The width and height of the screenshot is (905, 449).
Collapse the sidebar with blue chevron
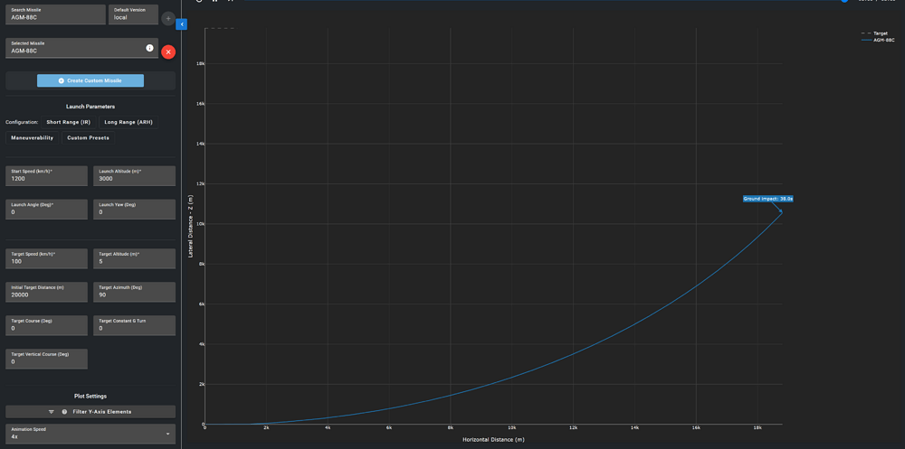(x=183, y=24)
